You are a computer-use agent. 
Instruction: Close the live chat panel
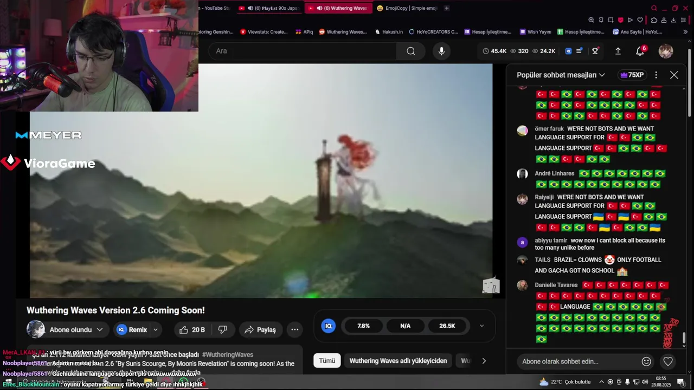click(674, 75)
